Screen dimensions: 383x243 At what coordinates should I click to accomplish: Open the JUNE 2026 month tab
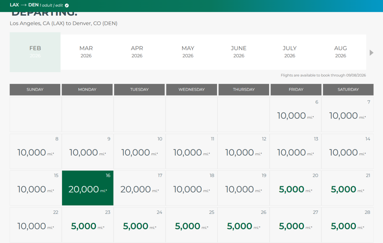coord(239,52)
